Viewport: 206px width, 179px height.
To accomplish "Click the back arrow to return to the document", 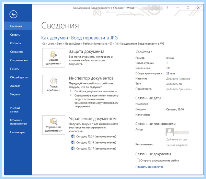I will [x=13, y=14].
